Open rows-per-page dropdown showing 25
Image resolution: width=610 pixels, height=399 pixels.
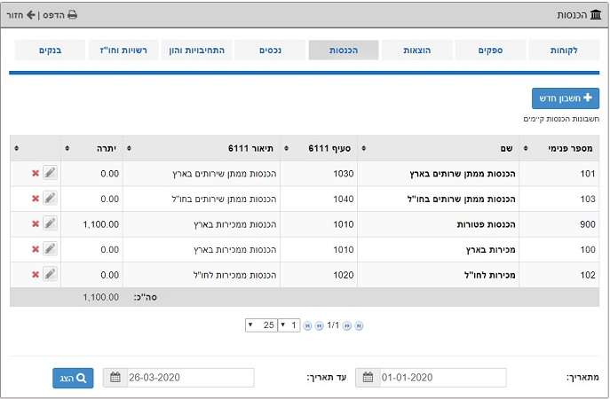tap(261, 325)
